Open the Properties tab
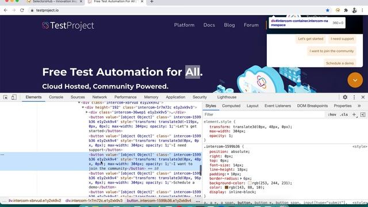This screenshot has width=368, height=207. 343,106
